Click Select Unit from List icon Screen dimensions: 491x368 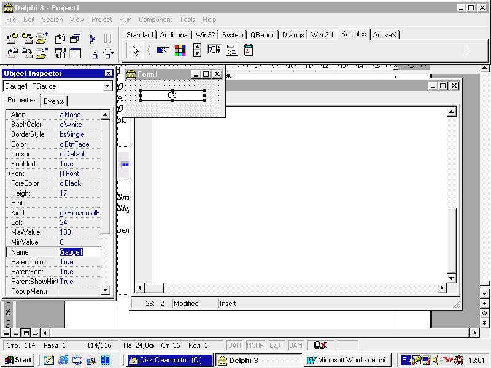tap(60, 38)
